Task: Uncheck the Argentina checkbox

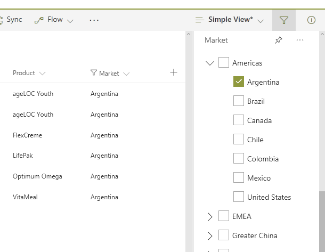Action: (239, 82)
